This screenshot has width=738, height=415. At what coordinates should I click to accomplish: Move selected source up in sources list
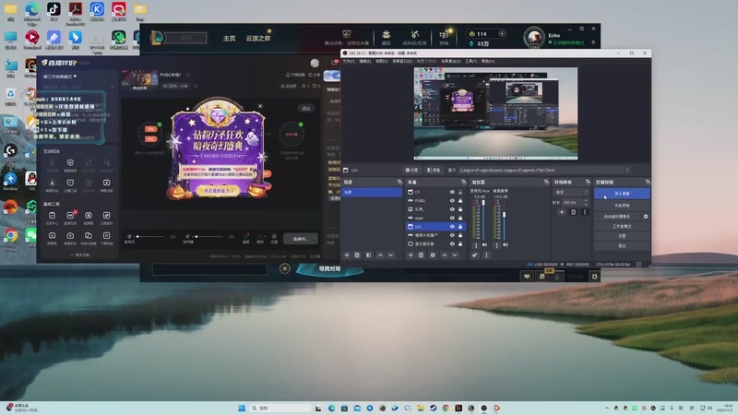point(445,255)
